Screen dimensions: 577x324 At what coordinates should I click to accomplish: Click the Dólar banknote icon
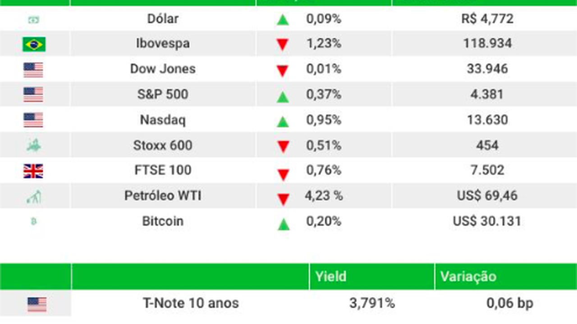pyautogui.click(x=34, y=19)
